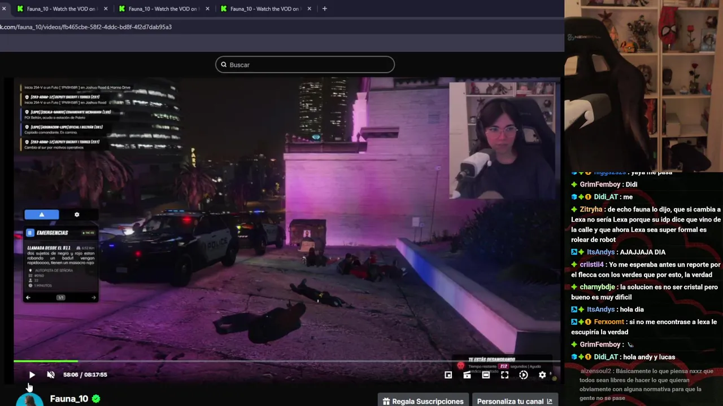The width and height of the screenshot is (723, 406).
Task: Click the blue badge before Ferxoomt's name
Action: [x=574, y=322]
